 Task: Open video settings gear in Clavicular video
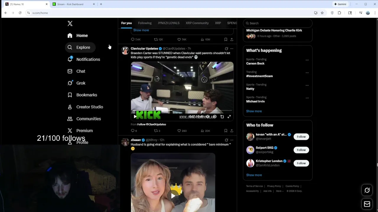pyautogui.click(x=215, y=117)
